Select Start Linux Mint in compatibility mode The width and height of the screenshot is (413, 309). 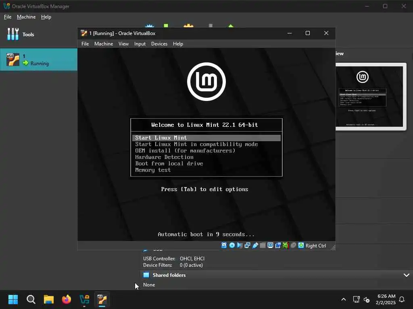pyautogui.click(x=196, y=144)
